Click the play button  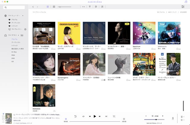[95, 116]
